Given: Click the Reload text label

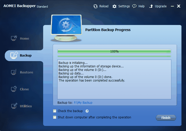Looking at the screenshot, I should (x=104, y=6).
